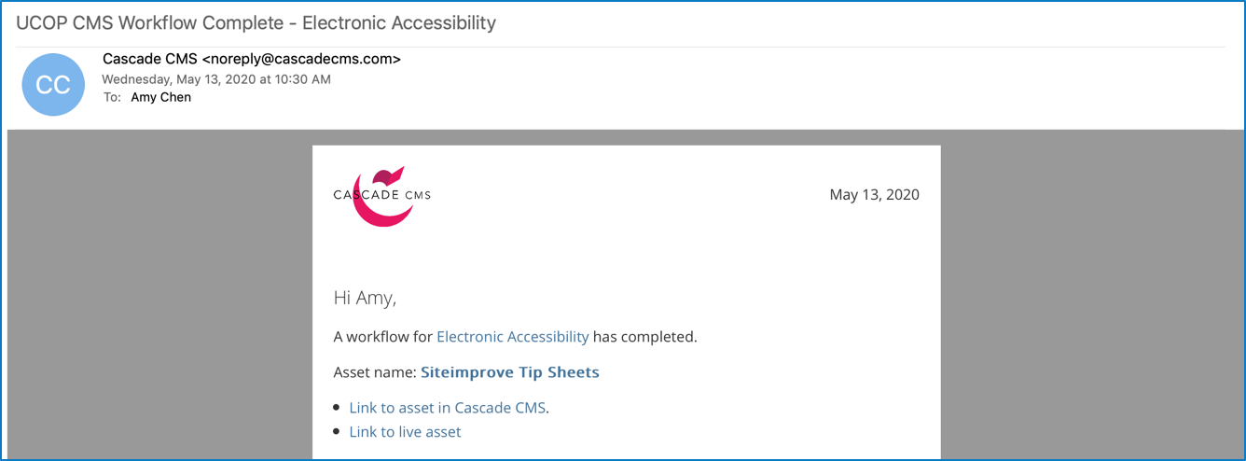The width and height of the screenshot is (1246, 461).
Task: Click the Cascade CMS logo image
Action: point(382,196)
